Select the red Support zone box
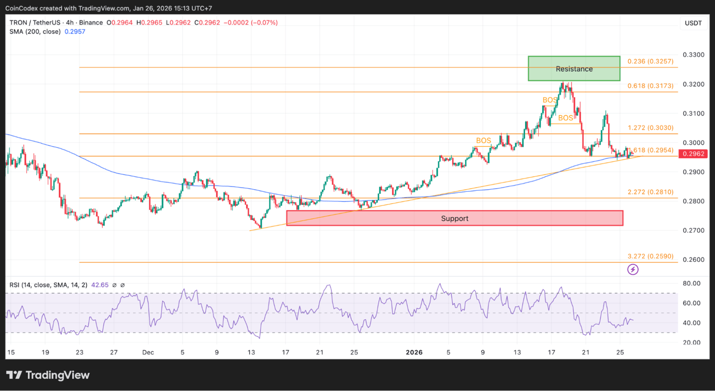Screen dimensions: 715x391 pyautogui.click(x=454, y=218)
